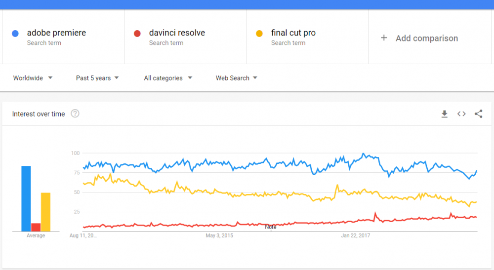Edit the adobe premiere search term
494x270 pixels.
tap(56, 33)
